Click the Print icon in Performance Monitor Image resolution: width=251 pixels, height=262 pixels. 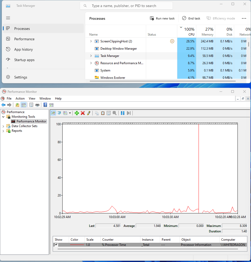(x=37, y=105)
